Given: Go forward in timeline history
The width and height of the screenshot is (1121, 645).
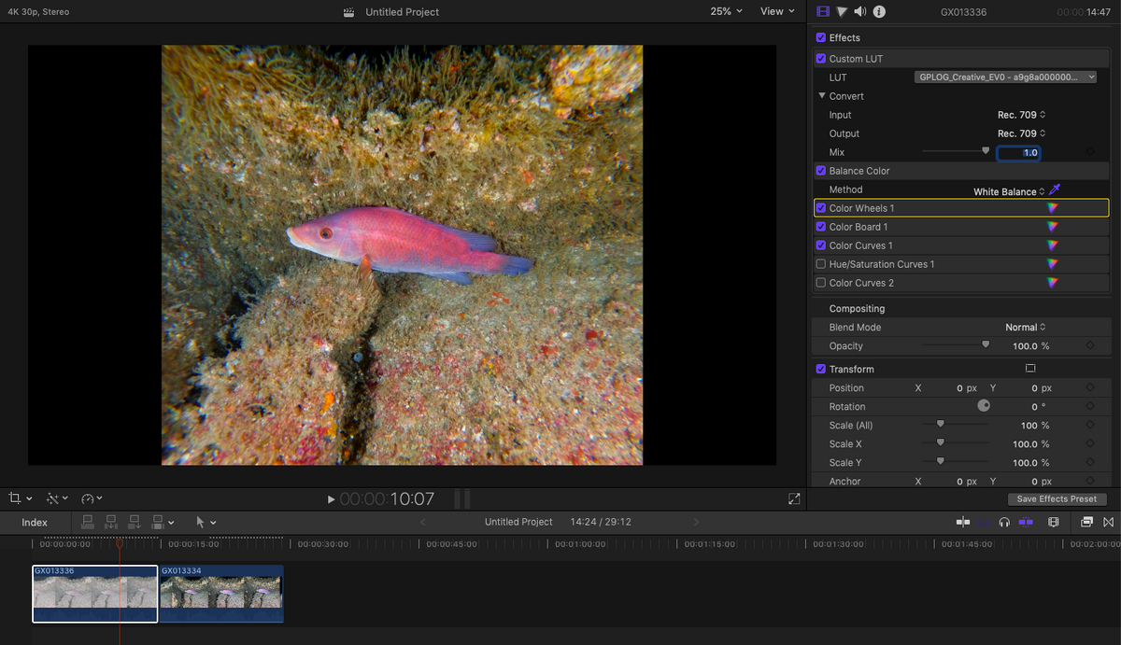Looking at the screenshot, I should pos(696,522).
